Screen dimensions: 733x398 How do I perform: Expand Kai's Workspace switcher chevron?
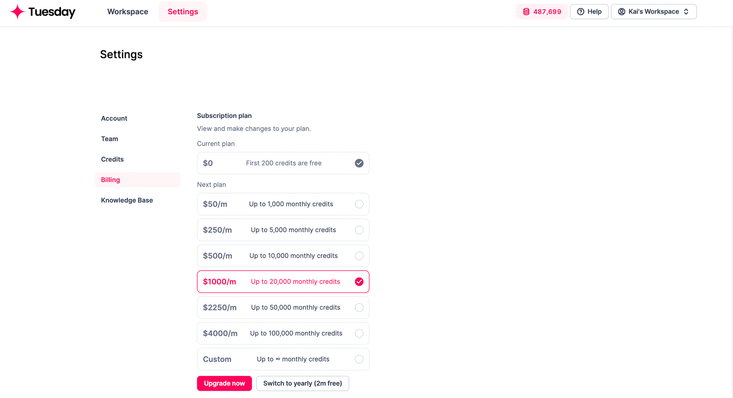pyautogui.click(x=686, y=12)
